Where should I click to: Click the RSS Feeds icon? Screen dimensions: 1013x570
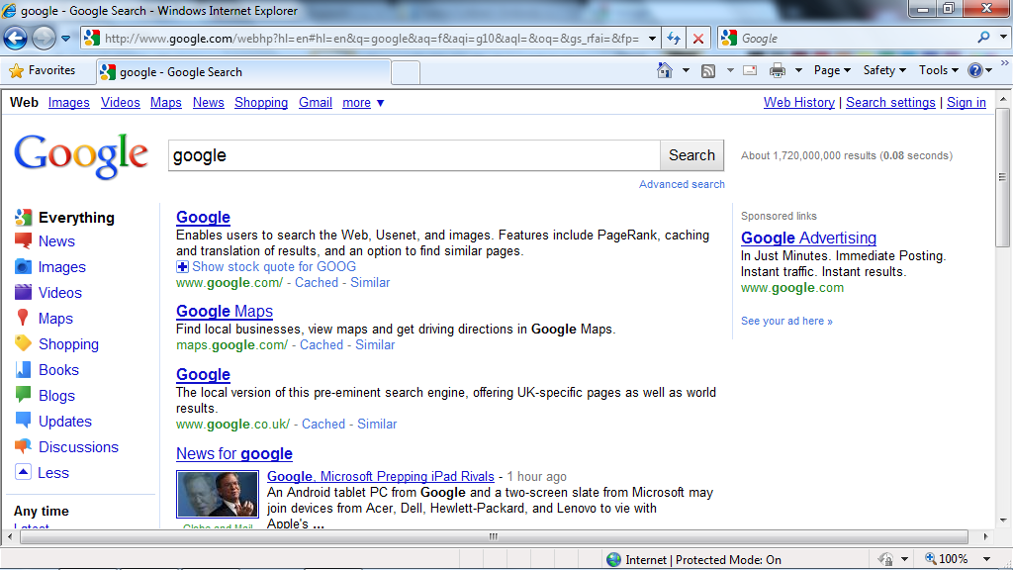708,70
